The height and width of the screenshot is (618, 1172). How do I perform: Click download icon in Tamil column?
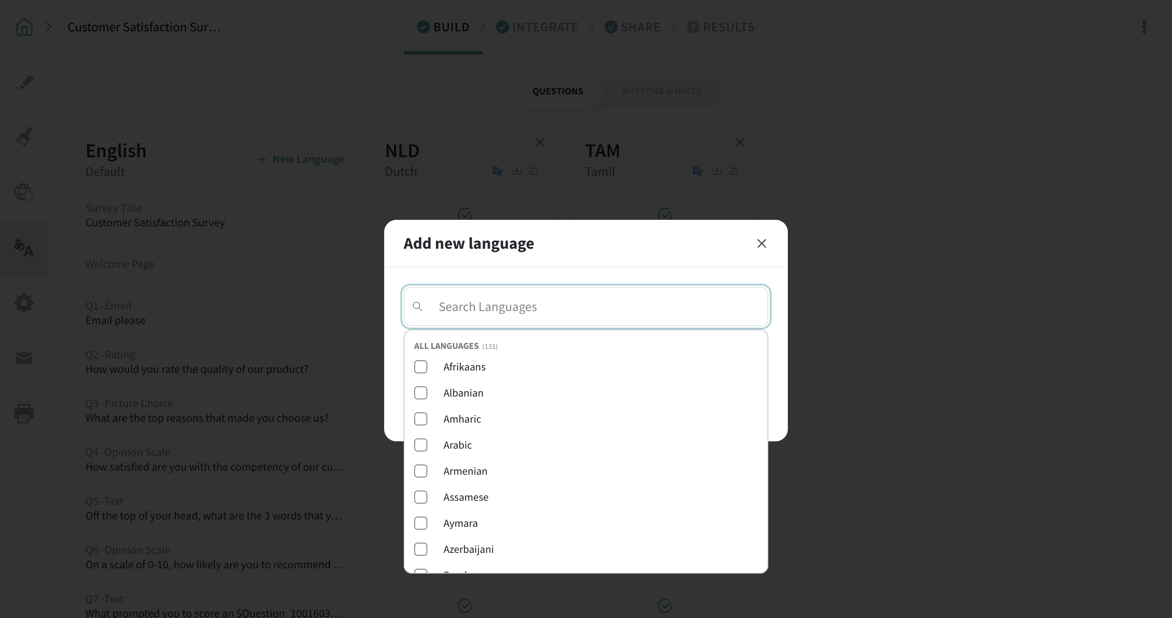(717, 171)
